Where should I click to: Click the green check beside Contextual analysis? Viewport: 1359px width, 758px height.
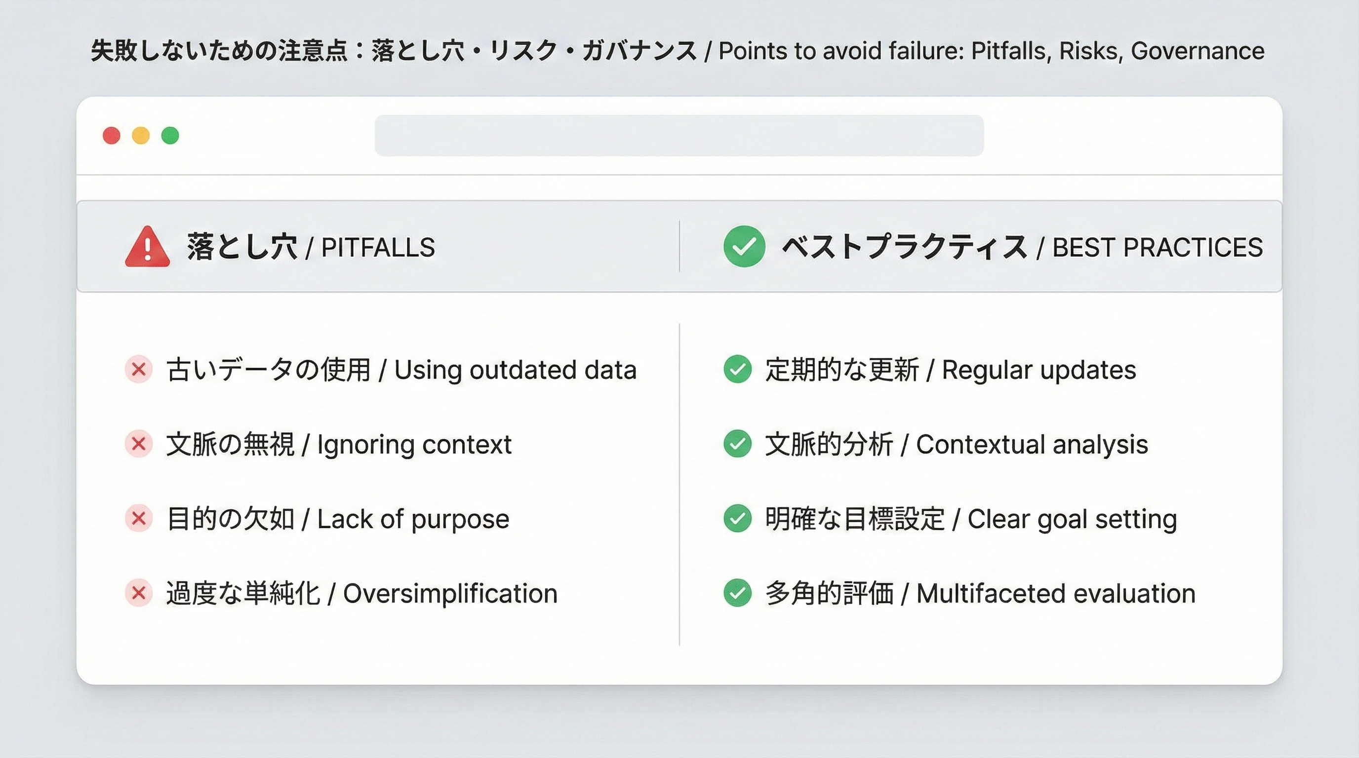point(738,444)
